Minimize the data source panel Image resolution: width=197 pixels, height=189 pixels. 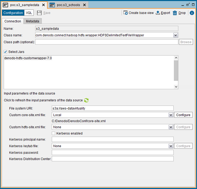183,5
